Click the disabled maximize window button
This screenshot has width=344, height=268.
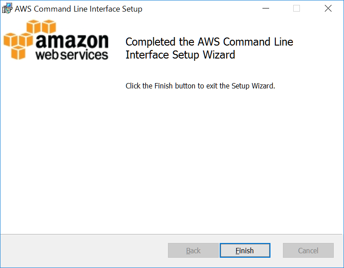[x=297, y=8]
